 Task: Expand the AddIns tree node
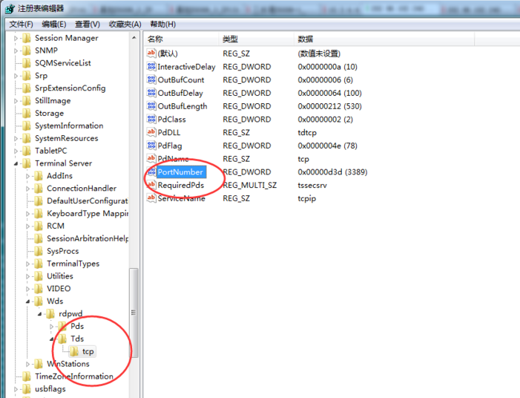28,176
